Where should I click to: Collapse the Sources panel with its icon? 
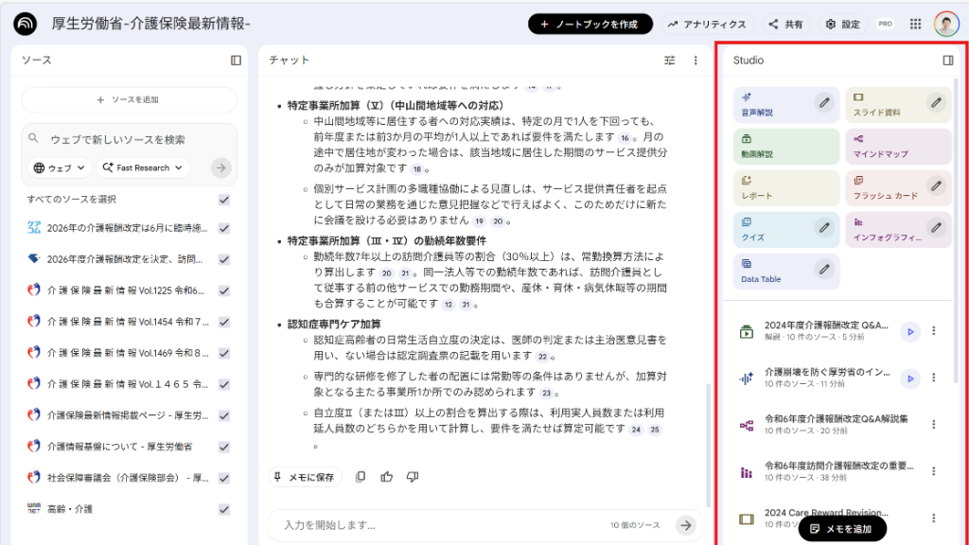click(x=236, y=60)
